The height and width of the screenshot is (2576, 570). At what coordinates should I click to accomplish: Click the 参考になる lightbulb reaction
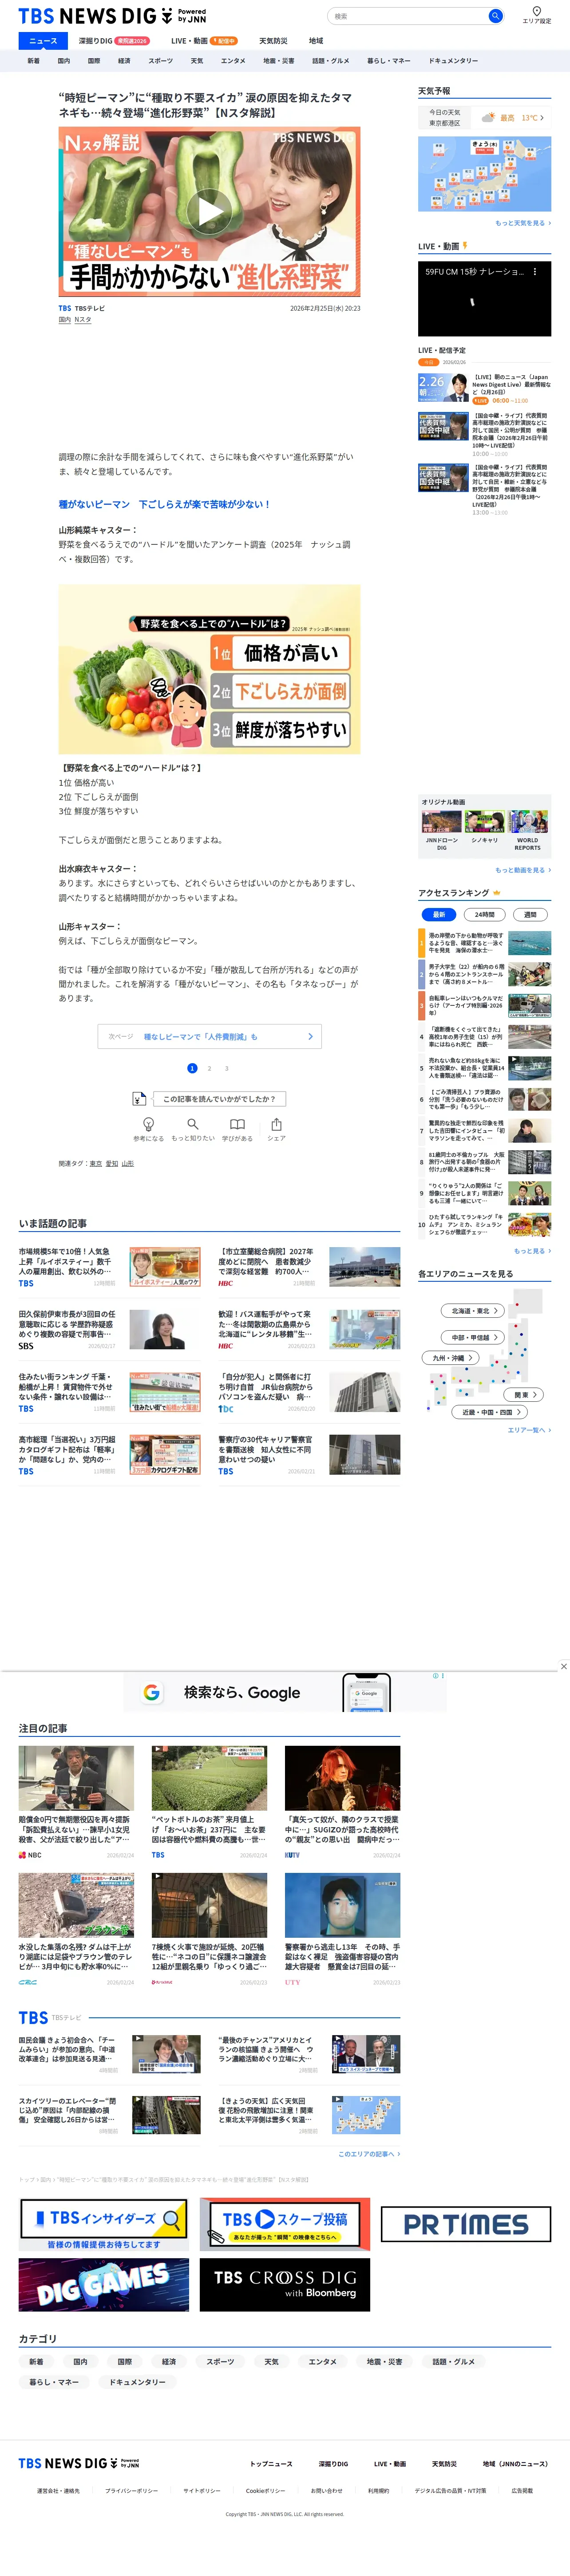(x=149, y=1129)
